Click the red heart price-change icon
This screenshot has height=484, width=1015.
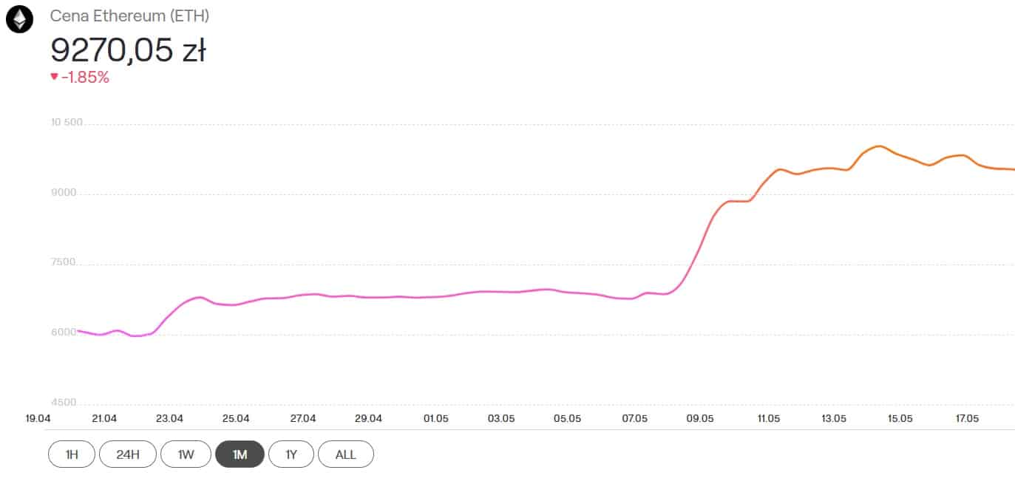point(54,76)
